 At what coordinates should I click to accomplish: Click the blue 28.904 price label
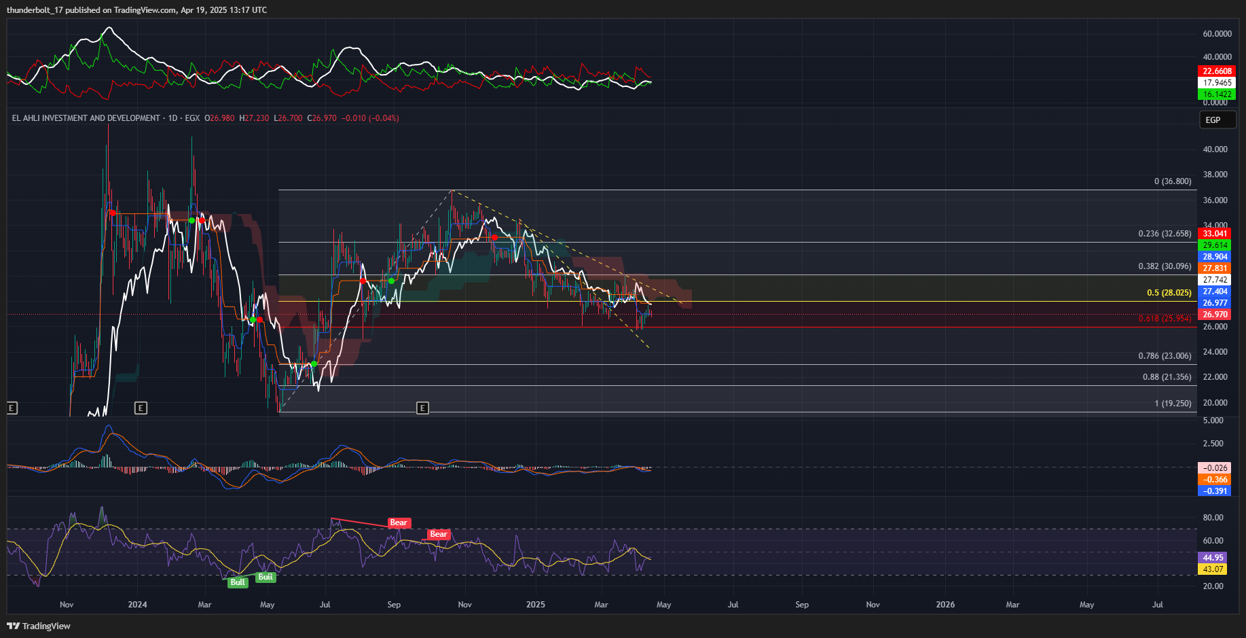tap(1215, 257)
